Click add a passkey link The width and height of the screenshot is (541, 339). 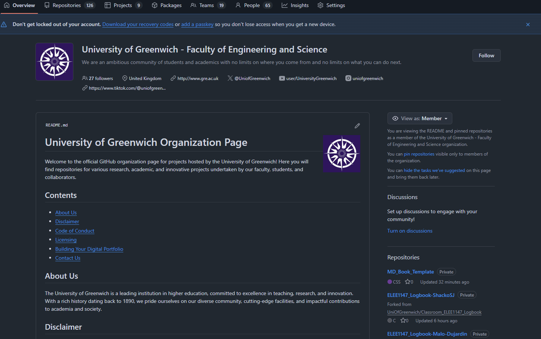pos(197,25)
